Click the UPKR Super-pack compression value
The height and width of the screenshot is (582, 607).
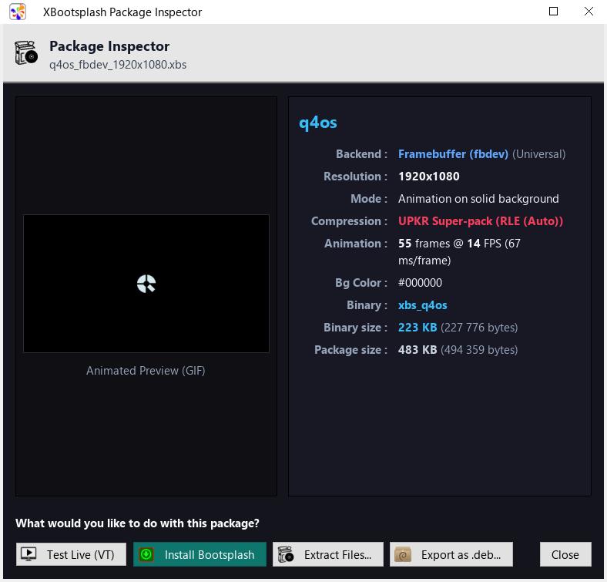coord(481,221)
